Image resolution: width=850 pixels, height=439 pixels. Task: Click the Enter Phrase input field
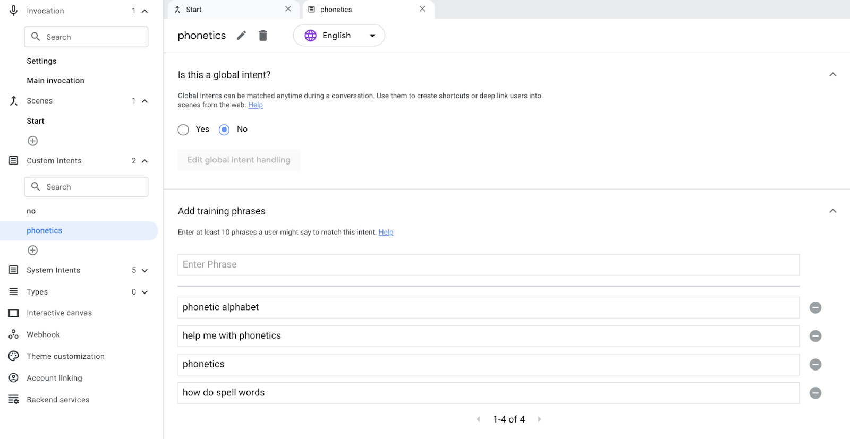(488, 265)
